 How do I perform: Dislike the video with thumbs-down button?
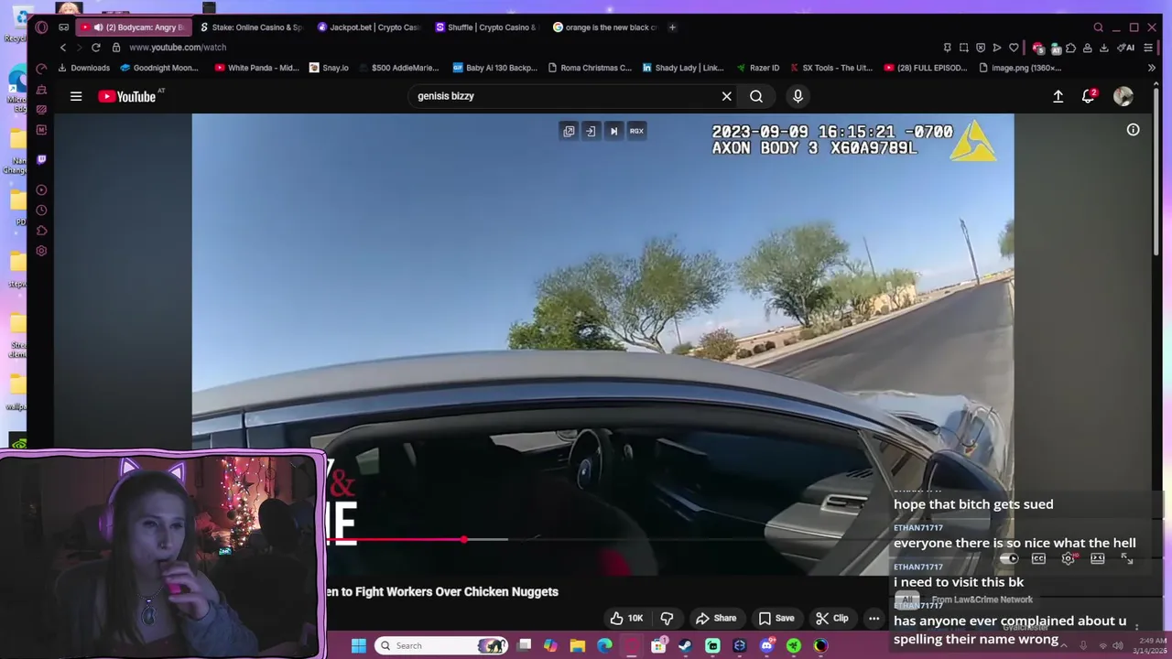(x=667, y=618)
